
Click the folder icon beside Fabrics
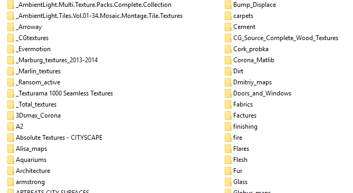[228, 104]
